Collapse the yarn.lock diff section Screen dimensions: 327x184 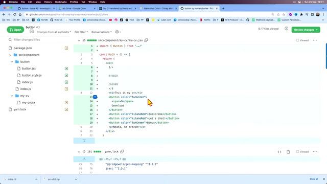tap(79, 152)
